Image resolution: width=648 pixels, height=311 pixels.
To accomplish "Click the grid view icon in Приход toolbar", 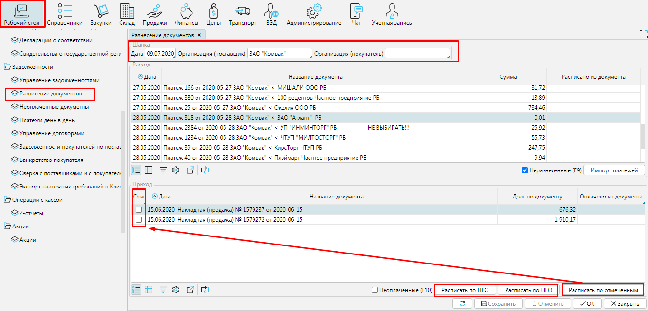I will click(148, 290).
